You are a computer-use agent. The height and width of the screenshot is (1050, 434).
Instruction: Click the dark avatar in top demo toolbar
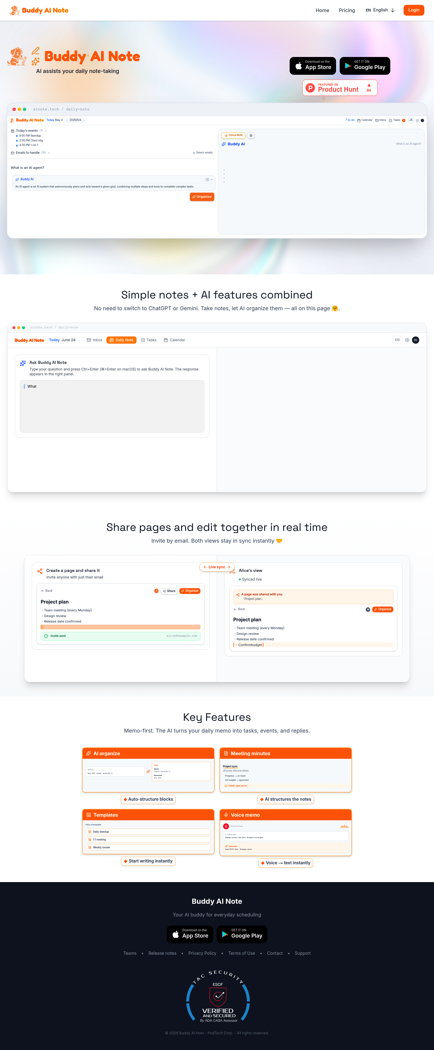pyautogui.click(x=422, y=121)
